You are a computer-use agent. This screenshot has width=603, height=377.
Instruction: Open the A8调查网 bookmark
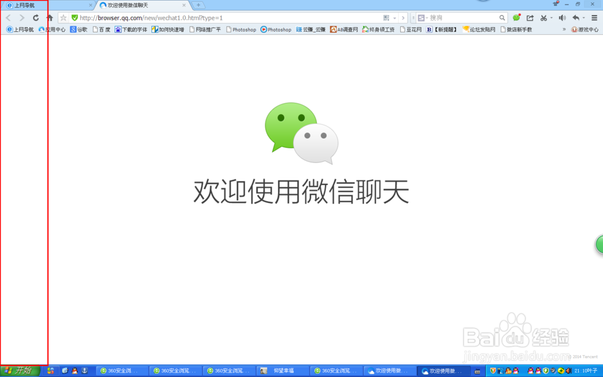(x=344, y=30)
